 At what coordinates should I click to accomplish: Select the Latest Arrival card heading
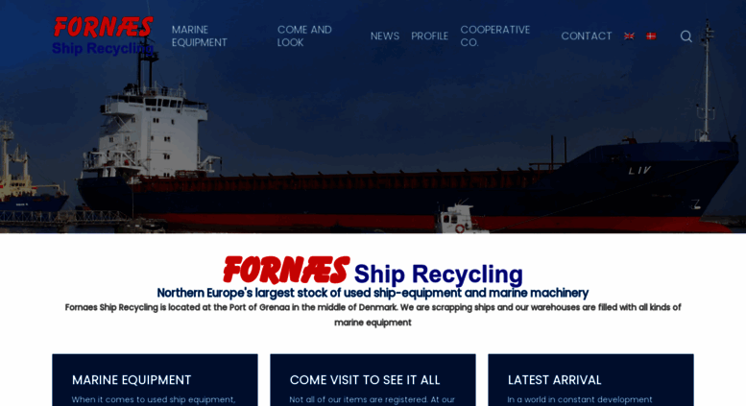[x=554, y=380]
